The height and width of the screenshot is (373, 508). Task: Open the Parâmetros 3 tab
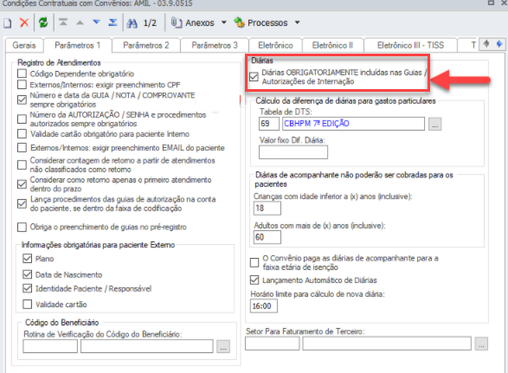[x=215, y=45]
